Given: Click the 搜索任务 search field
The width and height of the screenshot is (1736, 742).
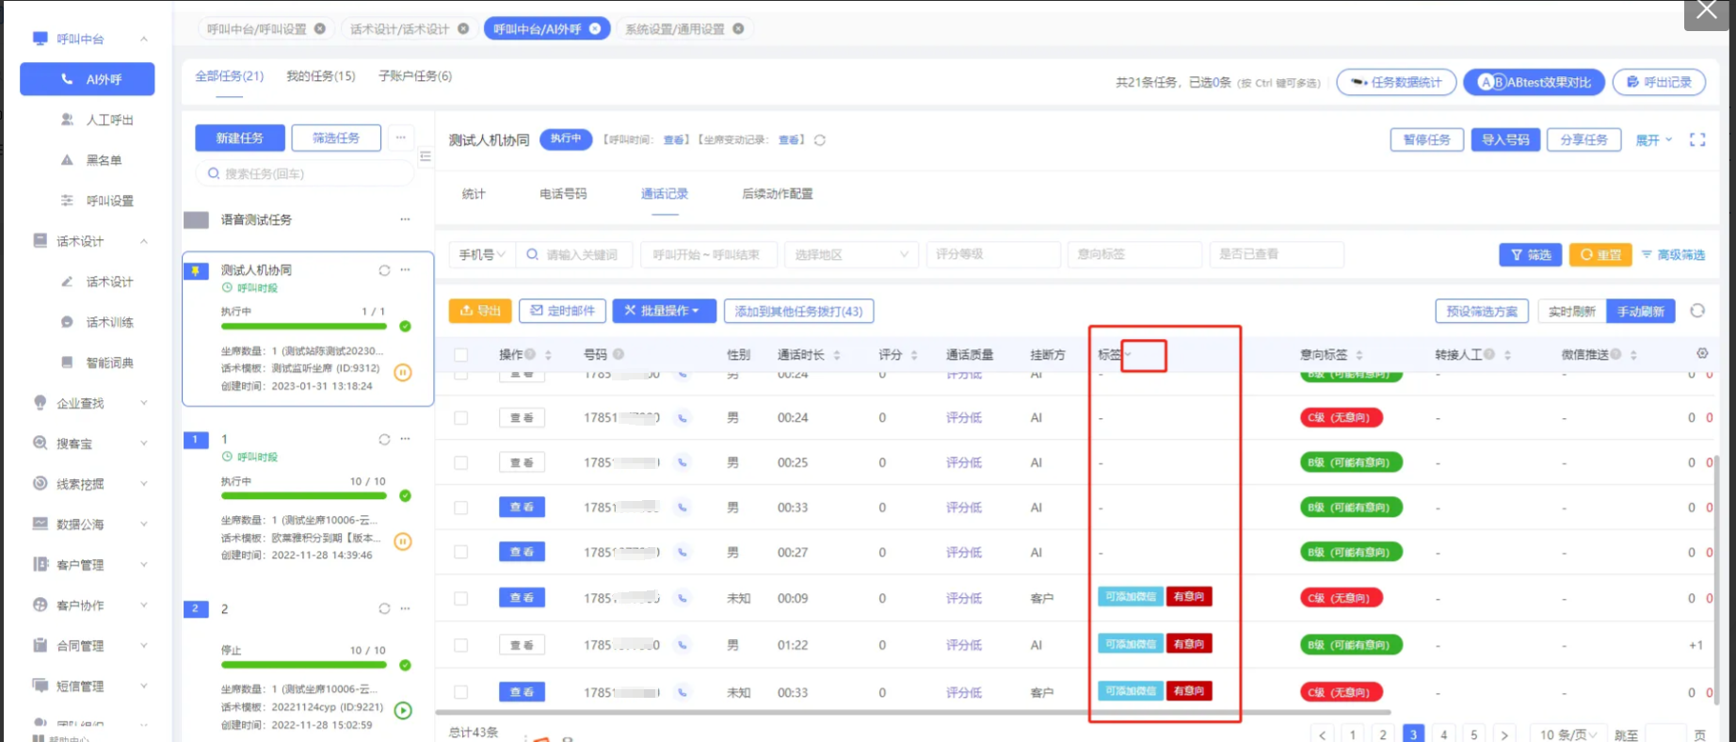Looking at the screenshot, I should coord(306,174).
